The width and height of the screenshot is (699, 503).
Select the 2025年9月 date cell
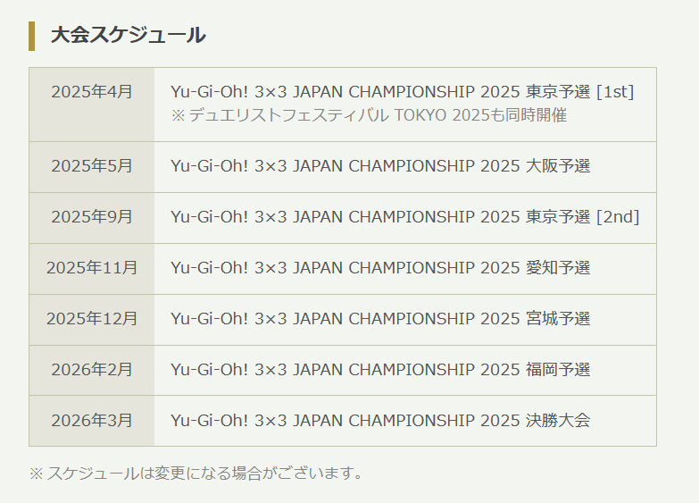coord(92,218)
